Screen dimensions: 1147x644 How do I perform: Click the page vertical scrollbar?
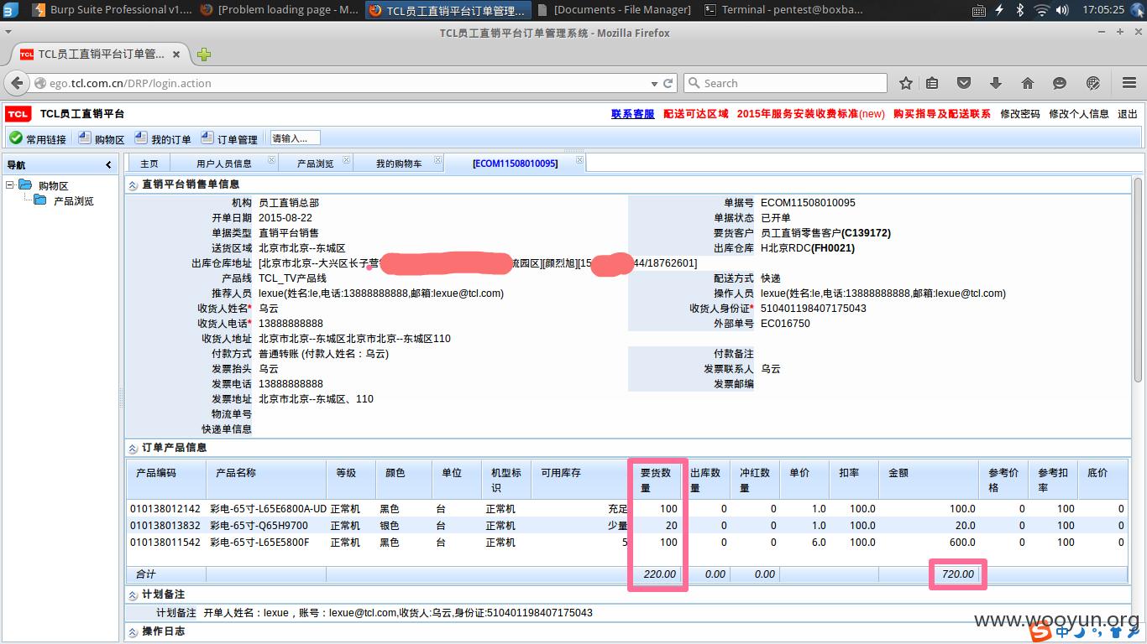coord(1138,281)
